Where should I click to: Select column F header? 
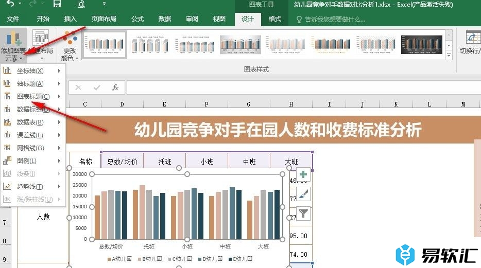coord(207,104)
